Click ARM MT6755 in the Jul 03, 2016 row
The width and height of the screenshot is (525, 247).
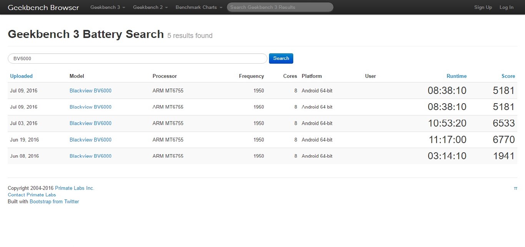(x=168, y=123)
